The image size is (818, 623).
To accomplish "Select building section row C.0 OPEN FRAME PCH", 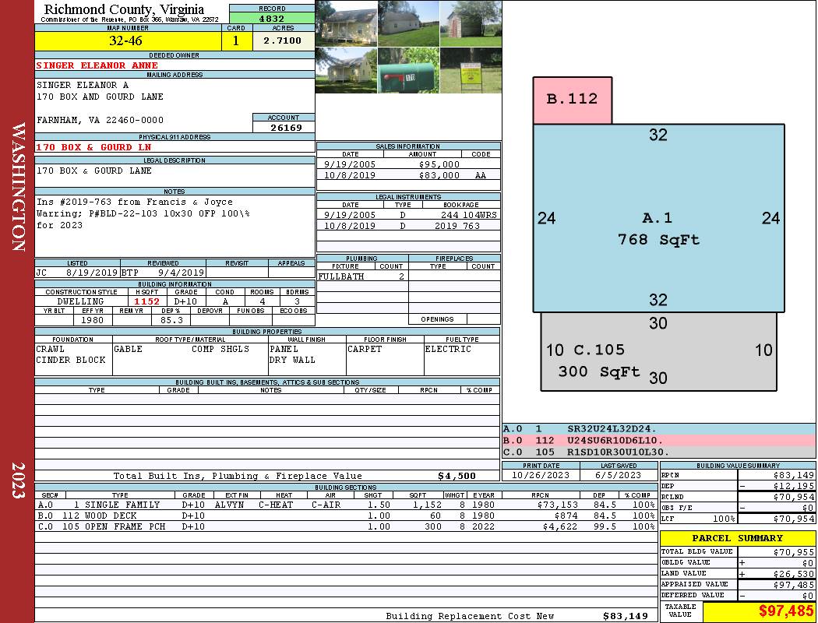I will [346, 526].
